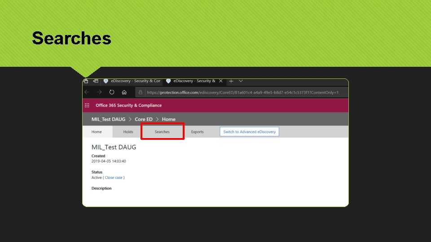Select the created date 2019-04-05 14:03:40
This screenshot has height=242, width=431.
109,161
